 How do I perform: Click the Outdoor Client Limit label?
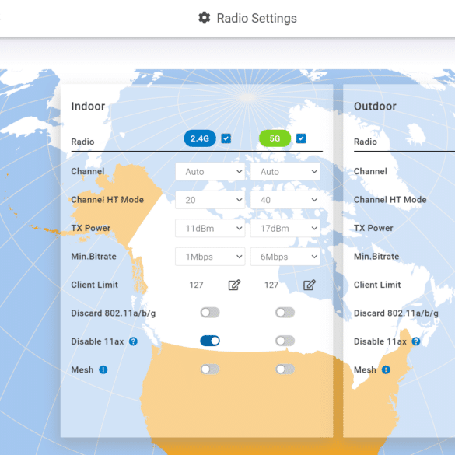(x=377, y=285)
